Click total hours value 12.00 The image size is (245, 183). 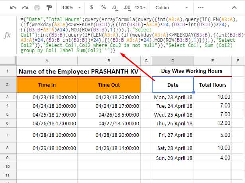(x=213, y=123)
